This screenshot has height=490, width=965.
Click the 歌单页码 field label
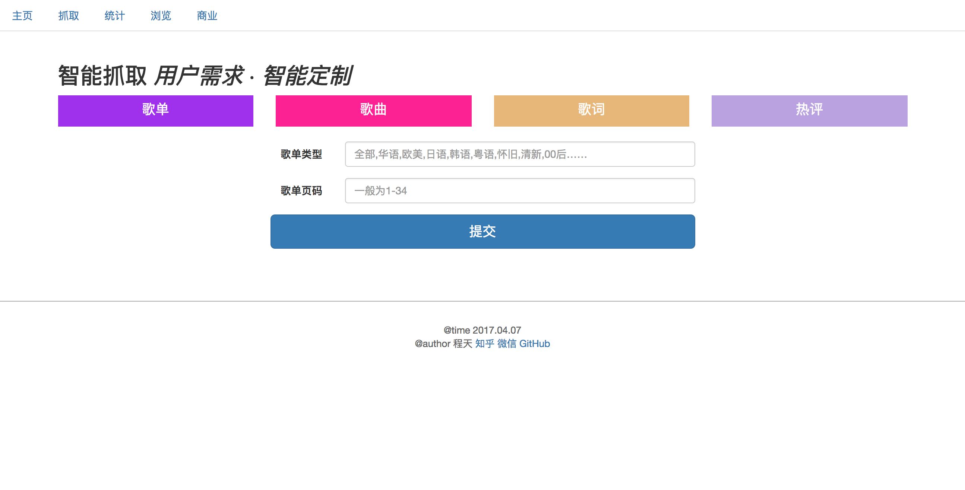(x=301, y=191)
